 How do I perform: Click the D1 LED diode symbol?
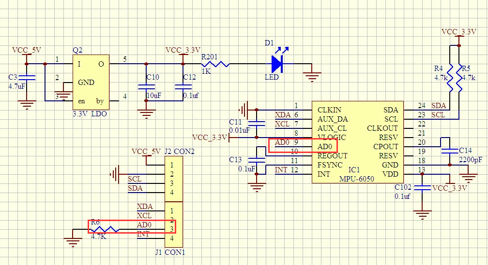tap(277, 64)
